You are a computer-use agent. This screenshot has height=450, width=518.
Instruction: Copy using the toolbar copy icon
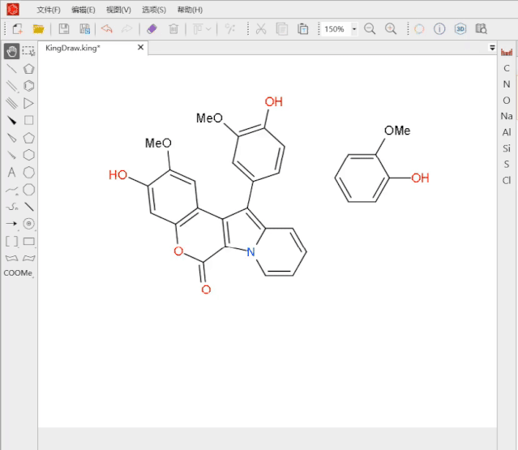[x=282, y=29]
